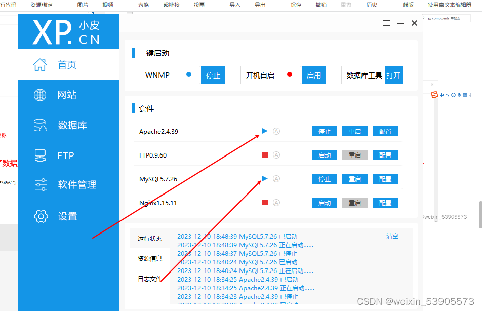This screenshot has width=482, height=311.
Task: Stop MySQL5.7.26 service
Action: click(x=325, y=179)
